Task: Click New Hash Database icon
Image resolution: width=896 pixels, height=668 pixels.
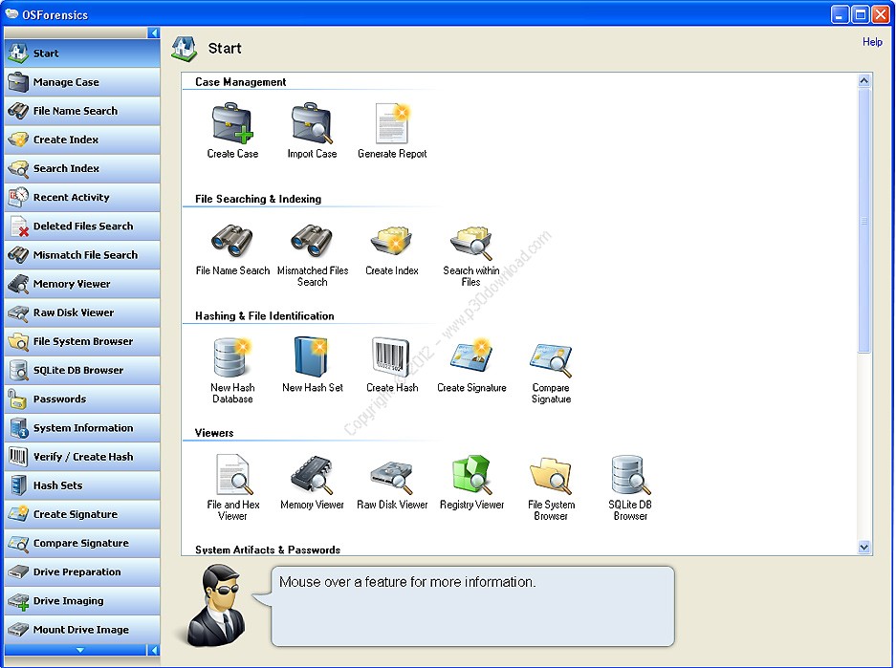Action: point(232,356)
